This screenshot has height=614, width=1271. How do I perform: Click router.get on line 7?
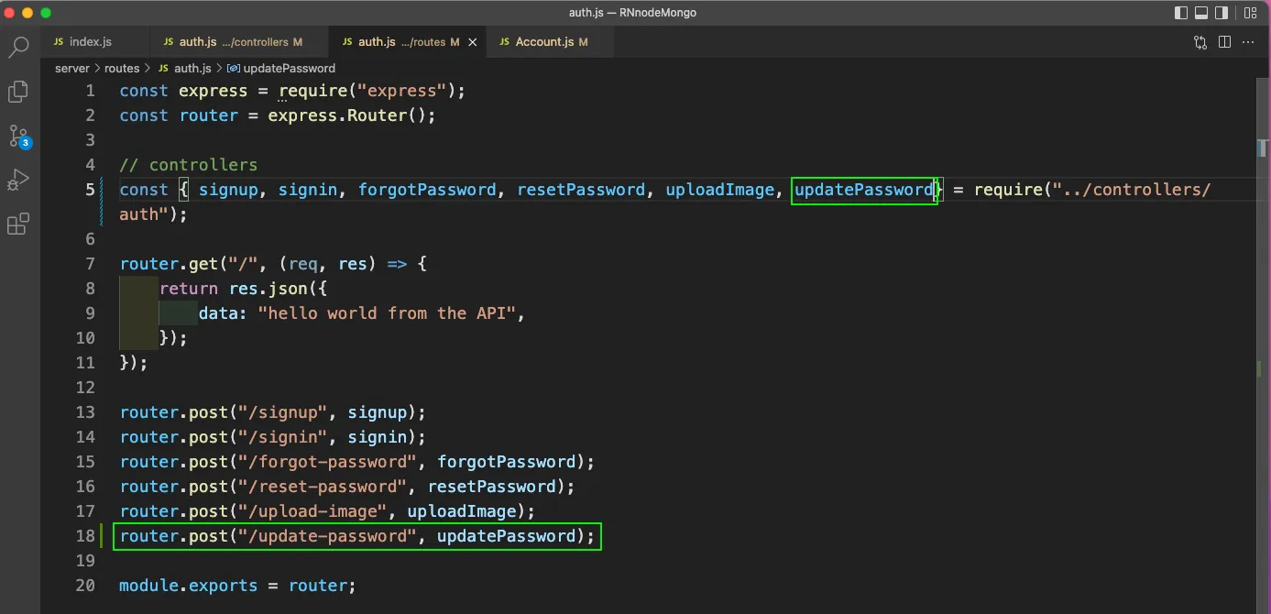[169, 264]
